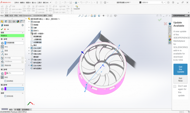Toggle the 相切 (tangent) constraint button
Screen dimensions: 190x113
pos(2,77)
